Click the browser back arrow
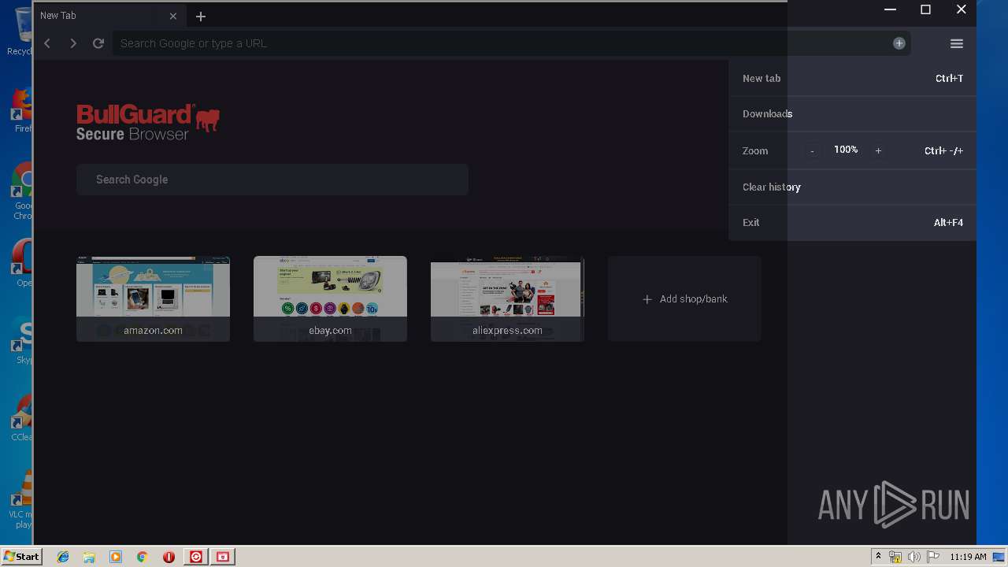 (47, 43)
